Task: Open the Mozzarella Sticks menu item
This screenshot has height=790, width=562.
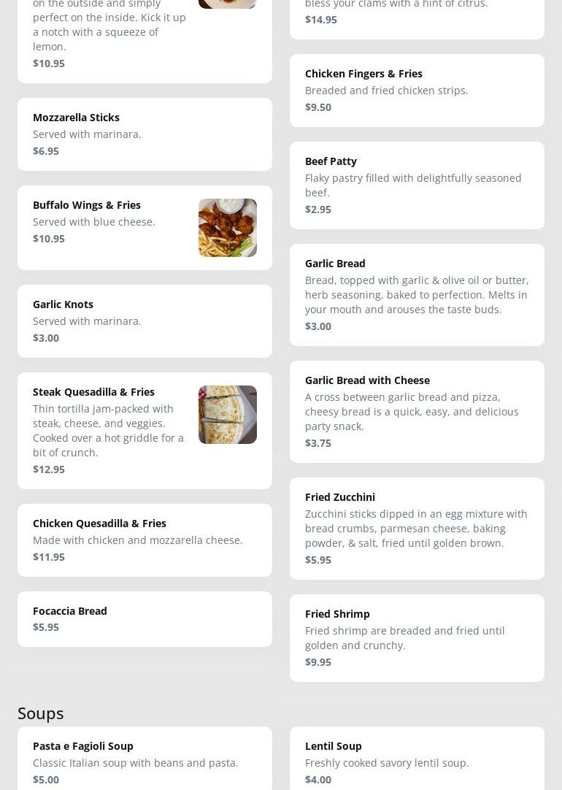Action: (145, 134)
